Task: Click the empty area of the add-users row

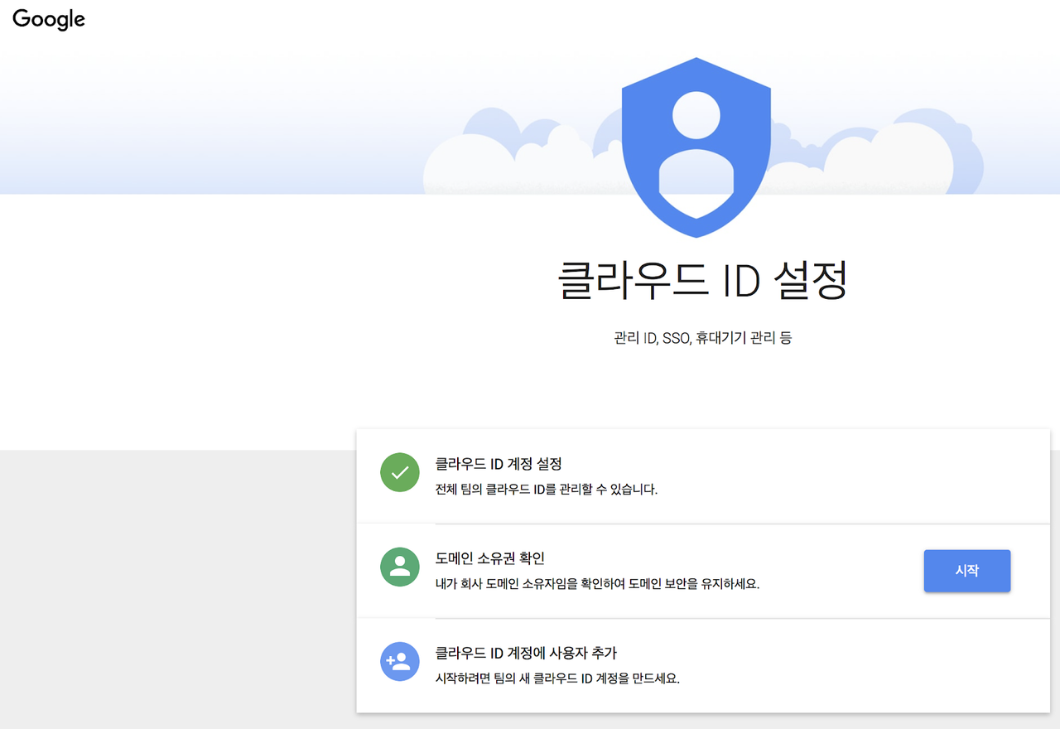Action: (853, 665)
